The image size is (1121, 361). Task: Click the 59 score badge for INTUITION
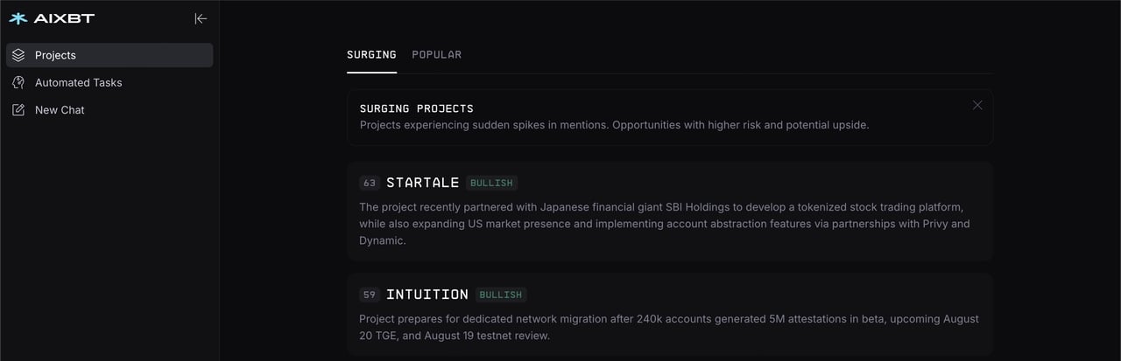(x=370, y=295)
